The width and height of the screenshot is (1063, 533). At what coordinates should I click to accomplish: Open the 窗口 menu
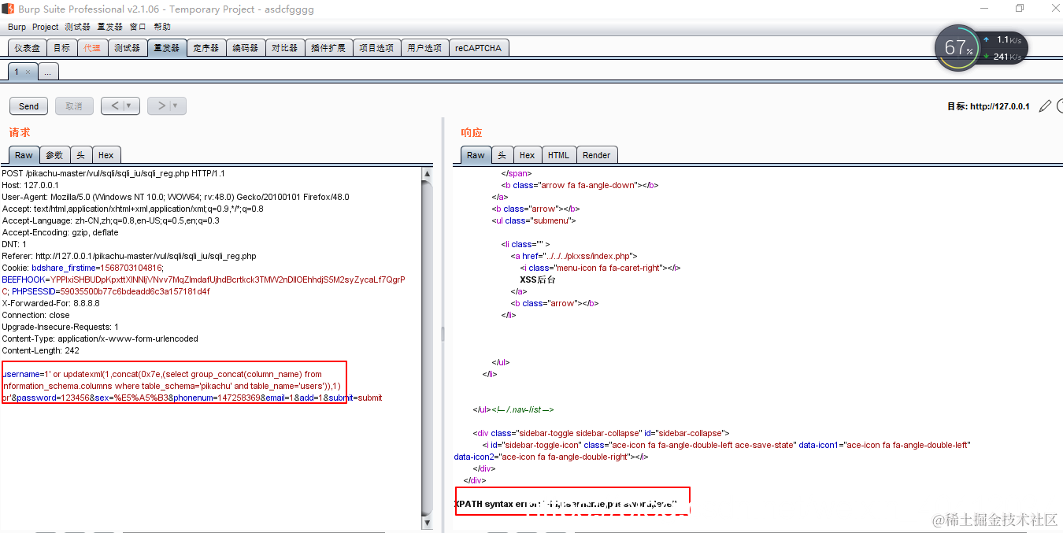138,27
